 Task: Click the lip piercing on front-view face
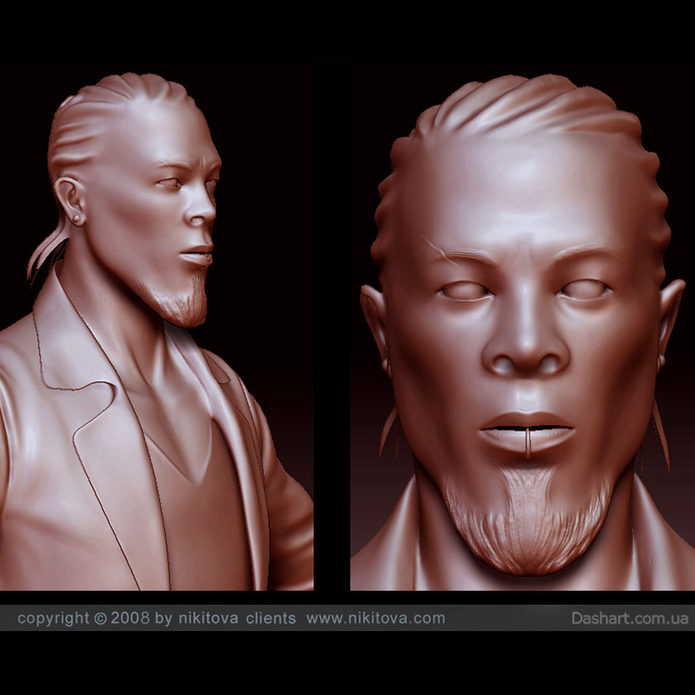528,443
